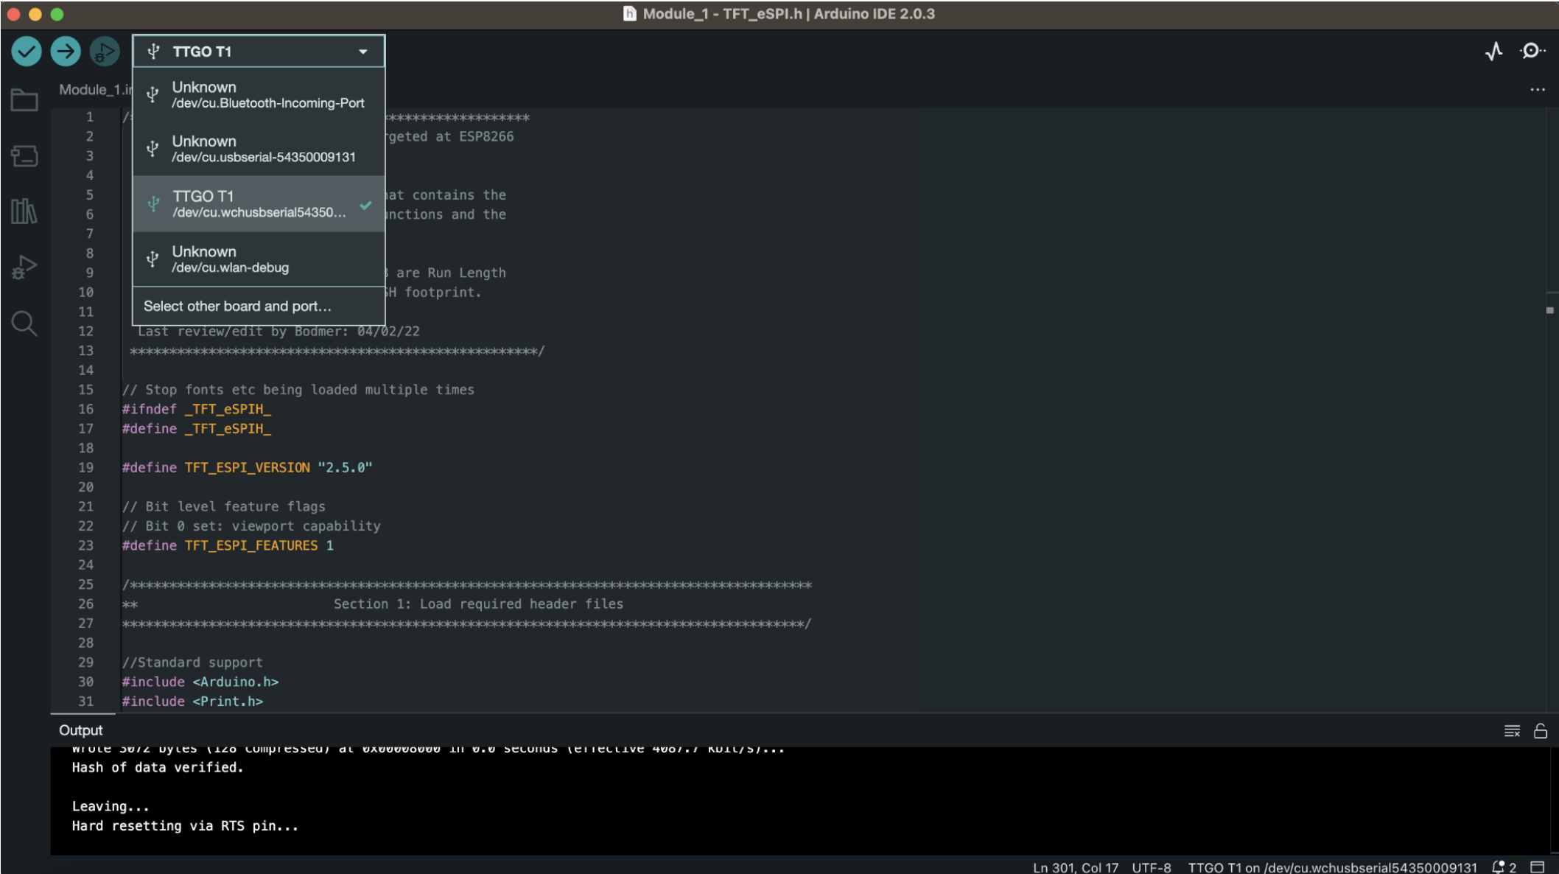Open the Serial Monitor
This screenshot has height=874, width=1559.
coord(1532,51)
